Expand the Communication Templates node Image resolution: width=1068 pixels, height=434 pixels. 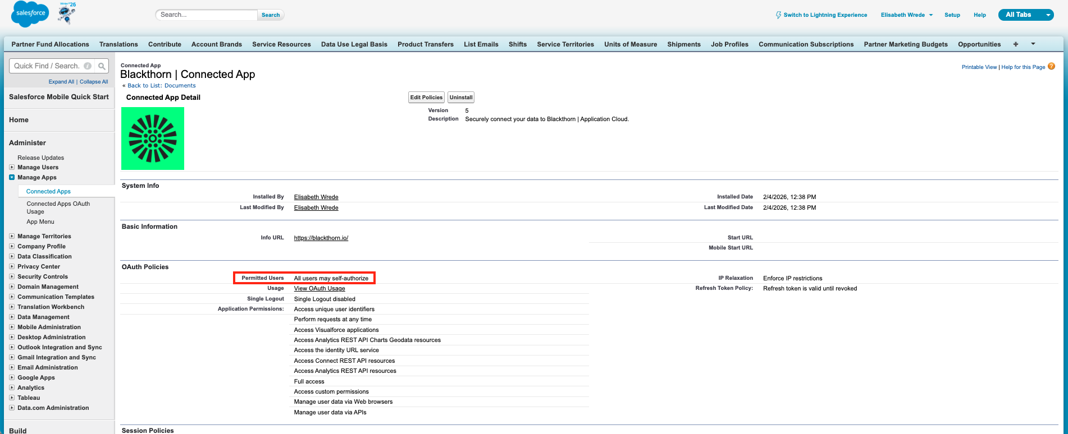tap(12, 297)
